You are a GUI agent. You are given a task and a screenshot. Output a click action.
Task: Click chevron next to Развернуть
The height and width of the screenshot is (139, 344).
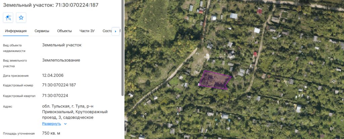tap(65, 124)
